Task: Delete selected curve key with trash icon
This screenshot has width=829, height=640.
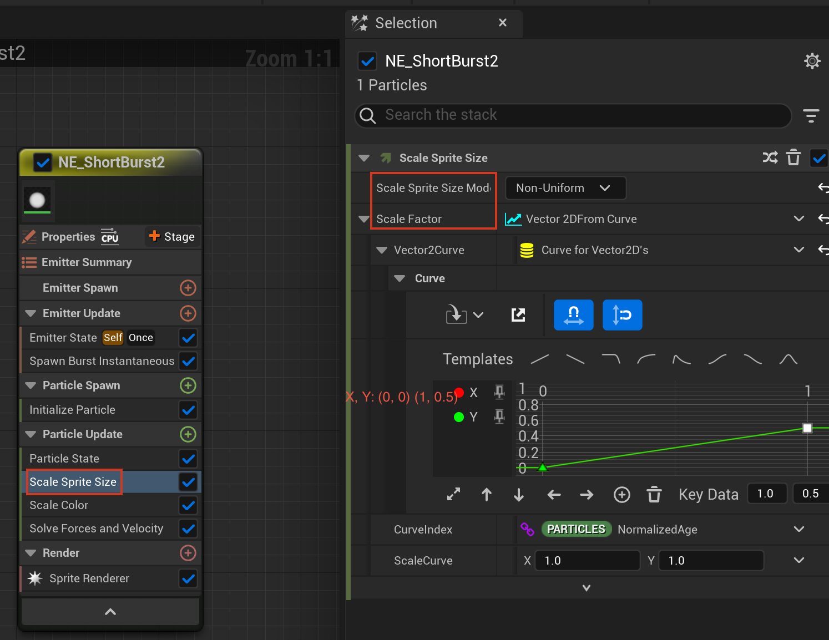Action: coord(654,494)
